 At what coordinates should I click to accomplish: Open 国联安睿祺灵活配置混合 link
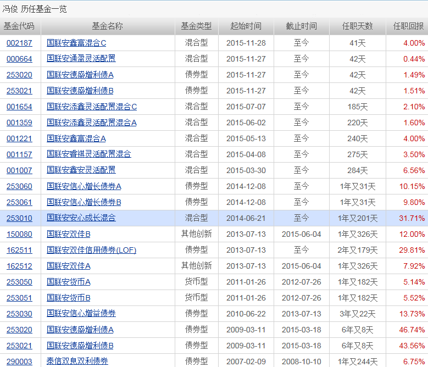[x=88, y=154]
